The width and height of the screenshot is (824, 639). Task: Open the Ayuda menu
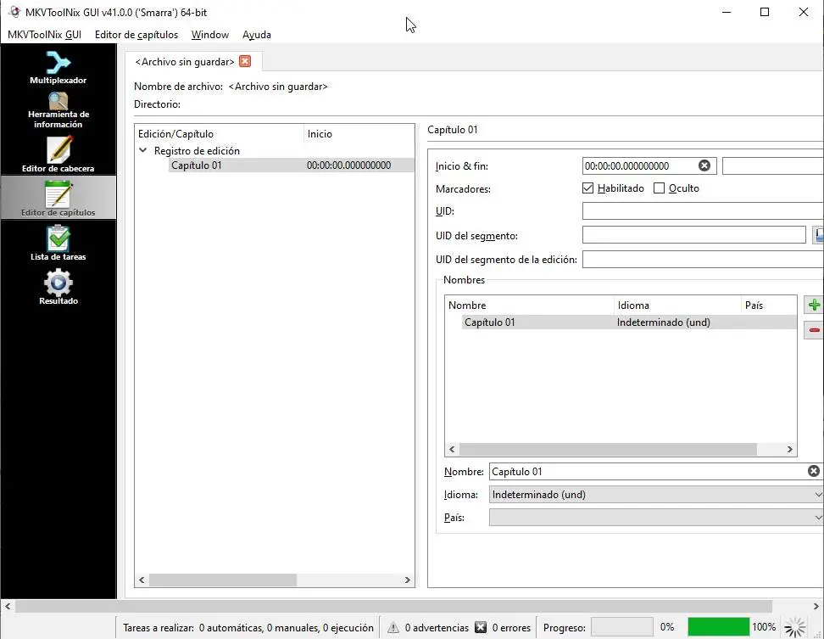point(257,35)
